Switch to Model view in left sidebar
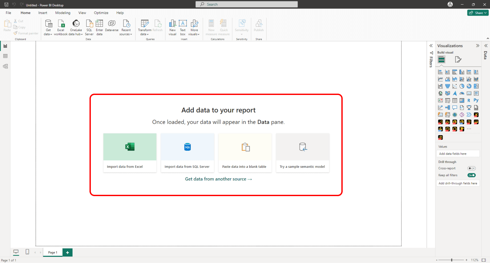Screen dimensions: 490x263 point(5,66)
